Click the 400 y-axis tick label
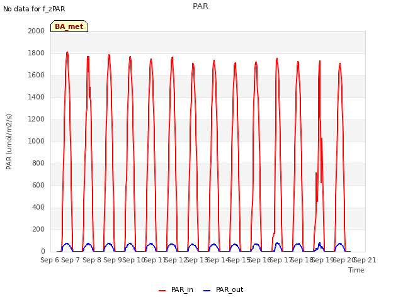The width and height of the screenshot is (403, 302). point(38,207)
